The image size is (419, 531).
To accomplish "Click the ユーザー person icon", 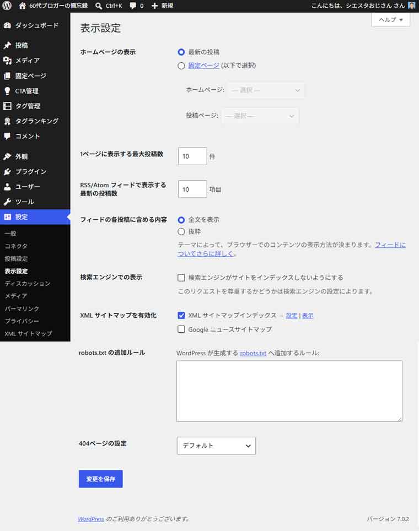I will point(7,187).
